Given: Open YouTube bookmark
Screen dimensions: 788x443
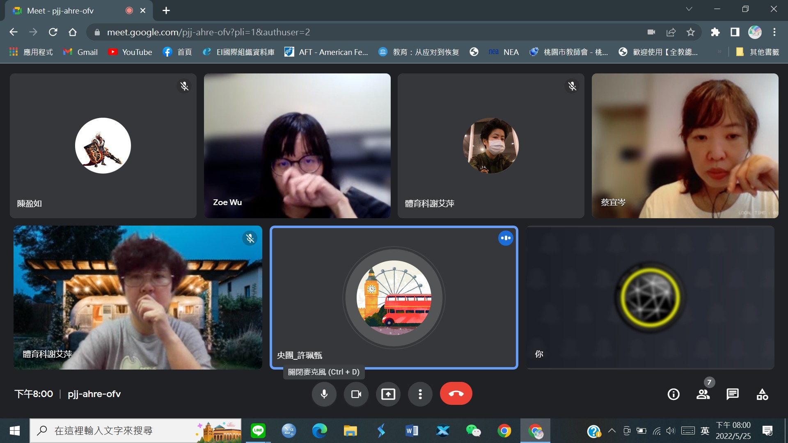Looking at the screenshot, I should click(130, 52).
